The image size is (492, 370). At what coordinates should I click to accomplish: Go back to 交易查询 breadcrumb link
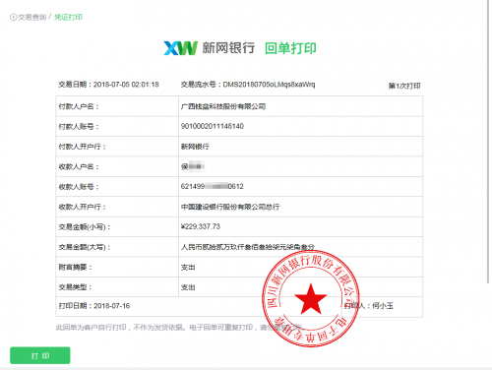pyautogui.click(x=32, y=17)
